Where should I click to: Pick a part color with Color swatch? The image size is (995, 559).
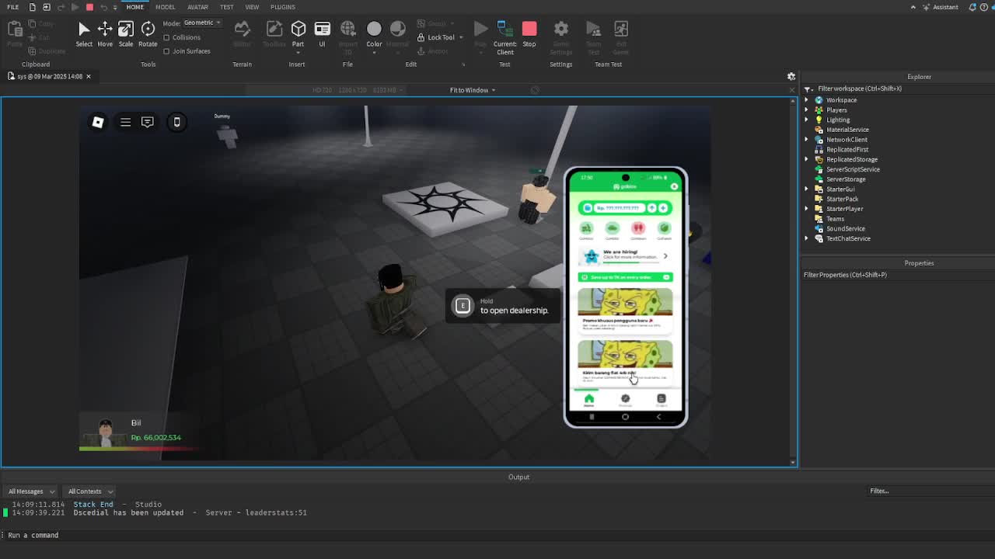coord(374,33)
